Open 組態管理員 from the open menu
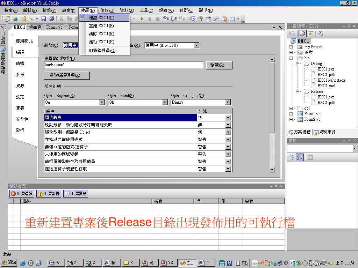 click(104, 50)
